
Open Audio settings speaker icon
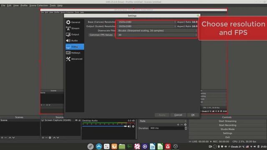[68, 40]
